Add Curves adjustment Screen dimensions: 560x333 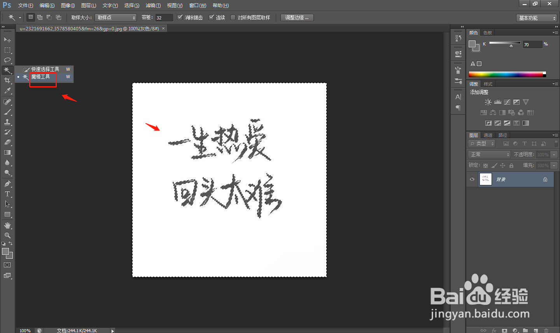click(507, 102)
